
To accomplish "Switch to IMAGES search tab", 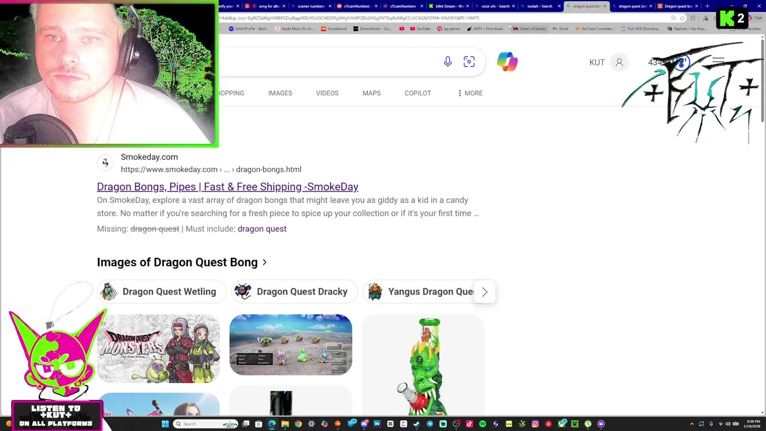I will pyautogui.click(x=280, y=93).
